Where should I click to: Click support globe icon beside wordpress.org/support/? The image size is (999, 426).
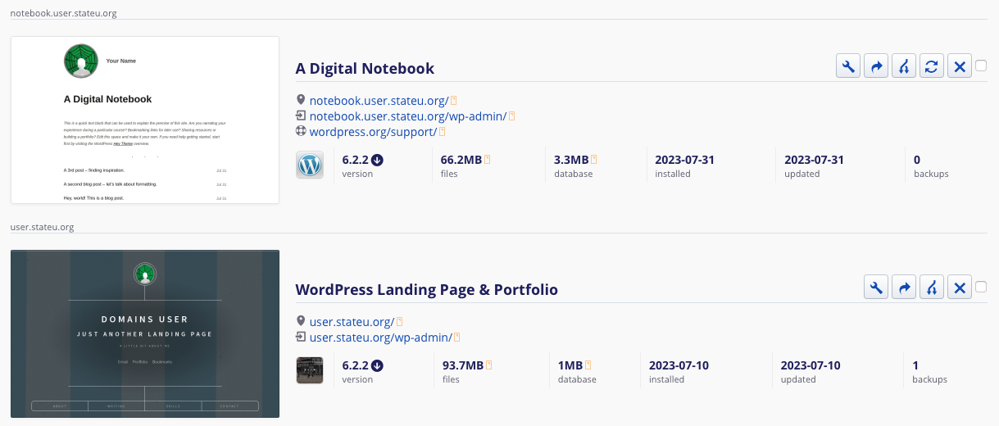(x=301, y=131)
